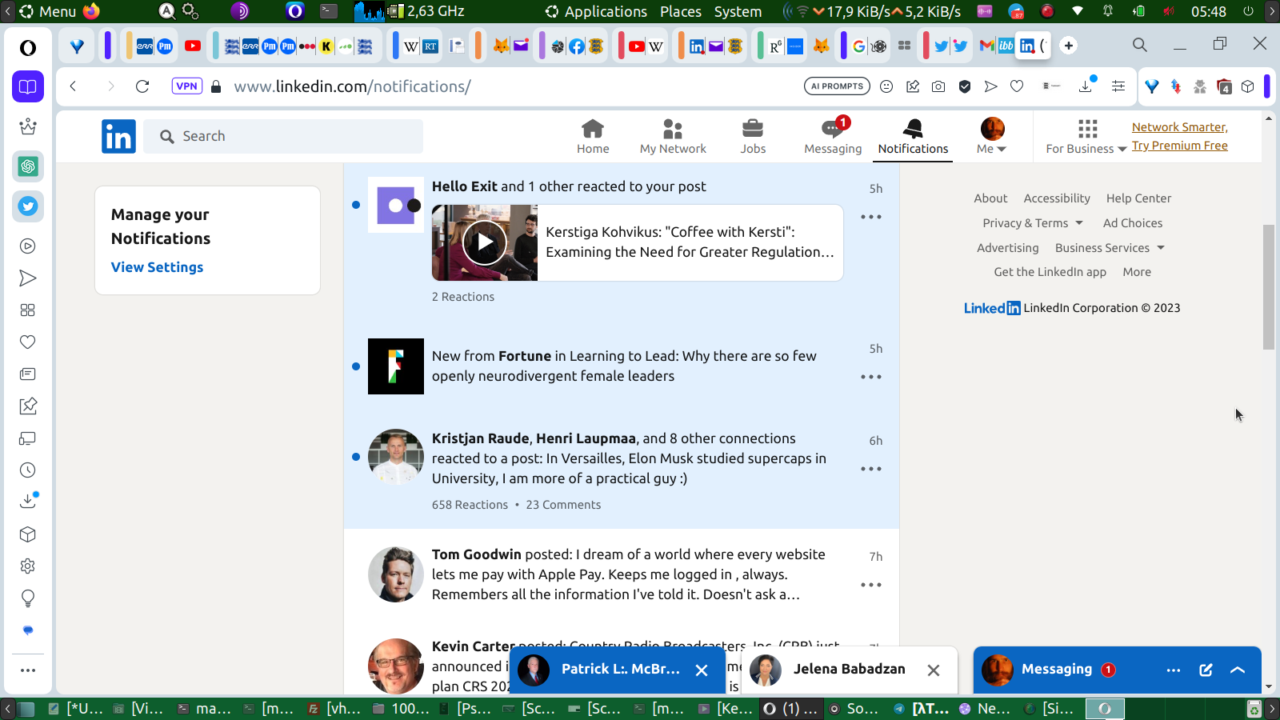
Task: Open options for Hello Exit reaction notification
Action: (871, 217)
